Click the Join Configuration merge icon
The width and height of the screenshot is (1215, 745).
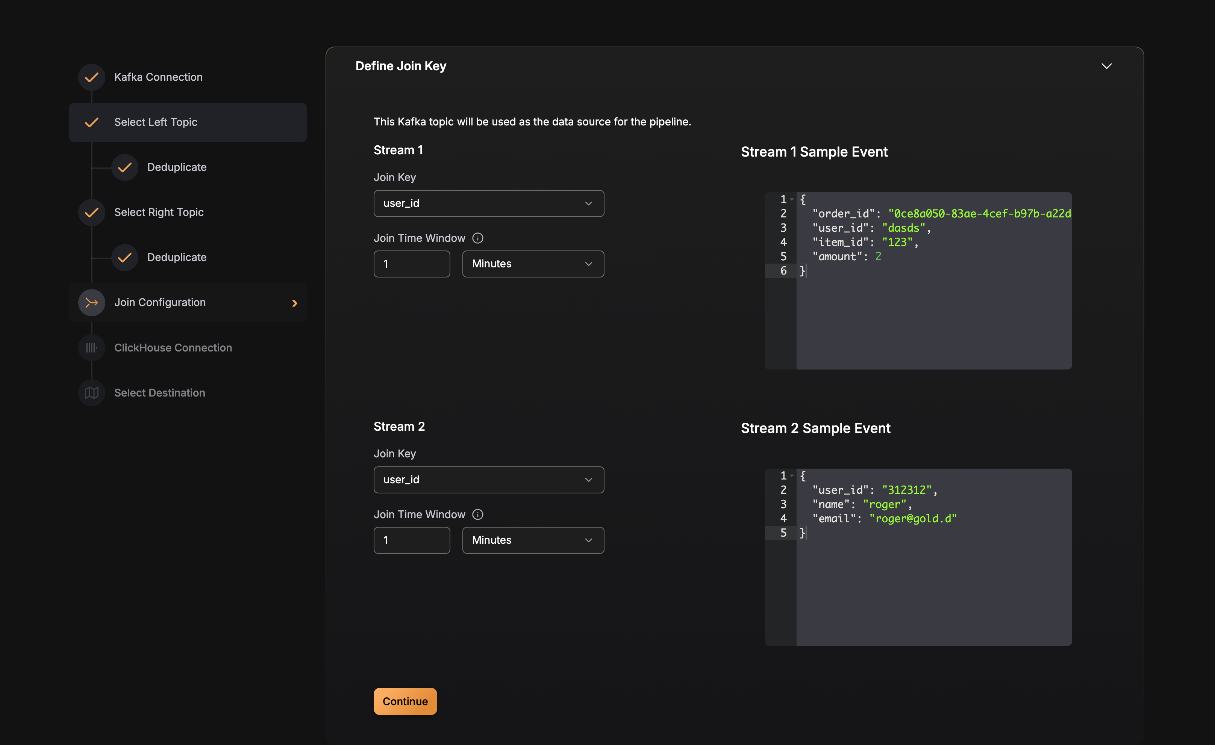pos(92,303)
